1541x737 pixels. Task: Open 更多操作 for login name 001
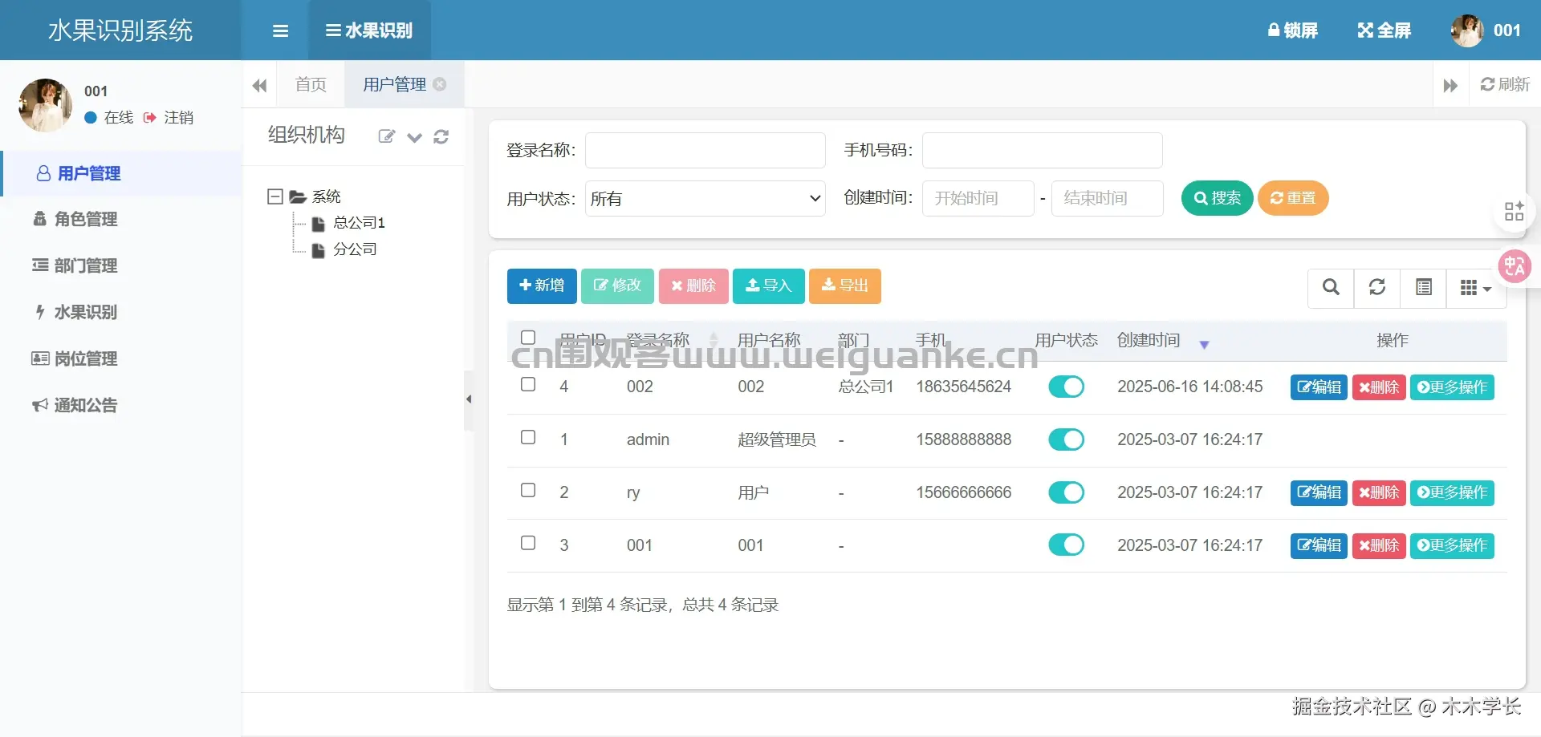(x=1452, y=545)
